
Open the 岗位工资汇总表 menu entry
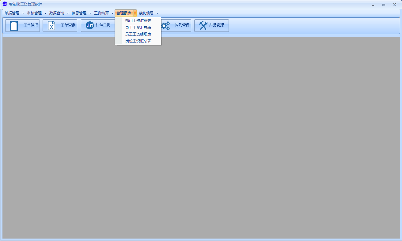tap(138, 41)
